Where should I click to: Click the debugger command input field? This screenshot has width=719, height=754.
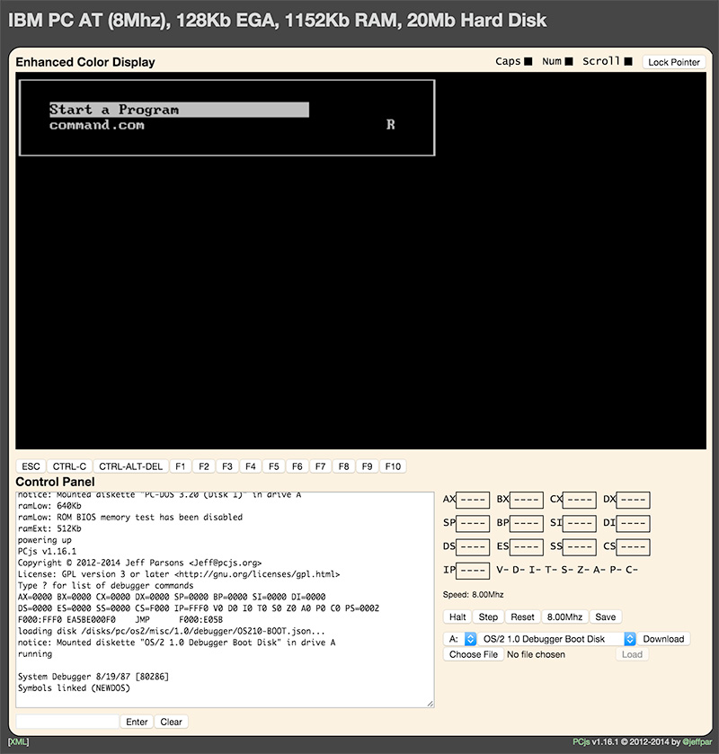[x=66, y=722]
